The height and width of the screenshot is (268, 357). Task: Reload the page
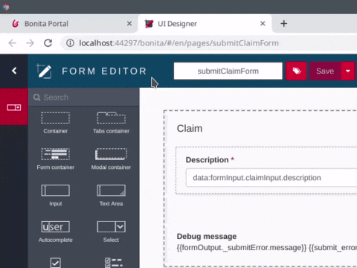(48, 43)
